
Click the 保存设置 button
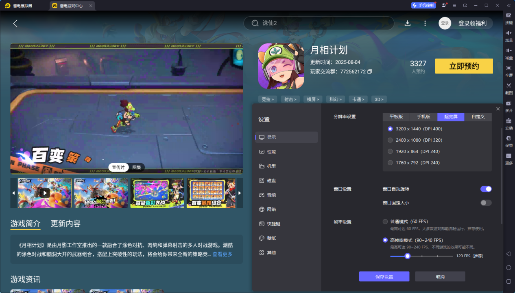[384, 276]
